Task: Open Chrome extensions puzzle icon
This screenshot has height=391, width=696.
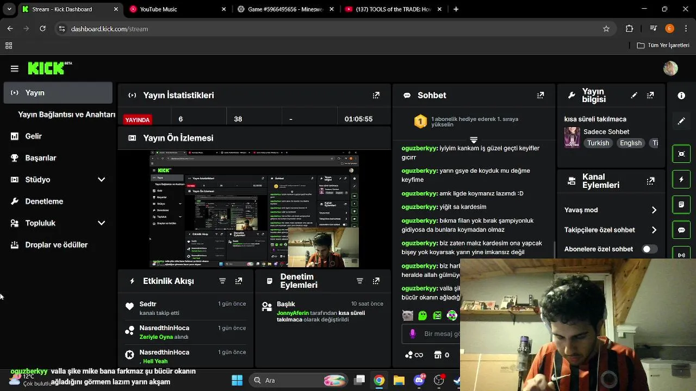Action: click(630, 29)
